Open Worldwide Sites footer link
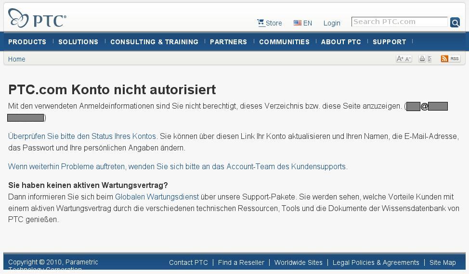Image resolution: width=469 pixels, height=274 pixels. (299, 262)
